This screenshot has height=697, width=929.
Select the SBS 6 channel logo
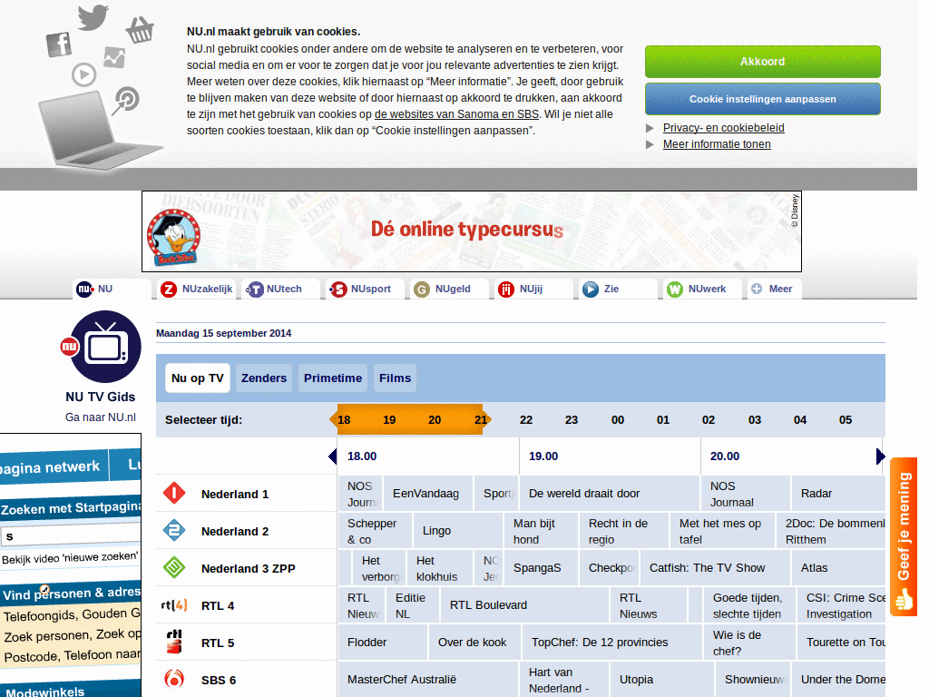coord(172,679)
